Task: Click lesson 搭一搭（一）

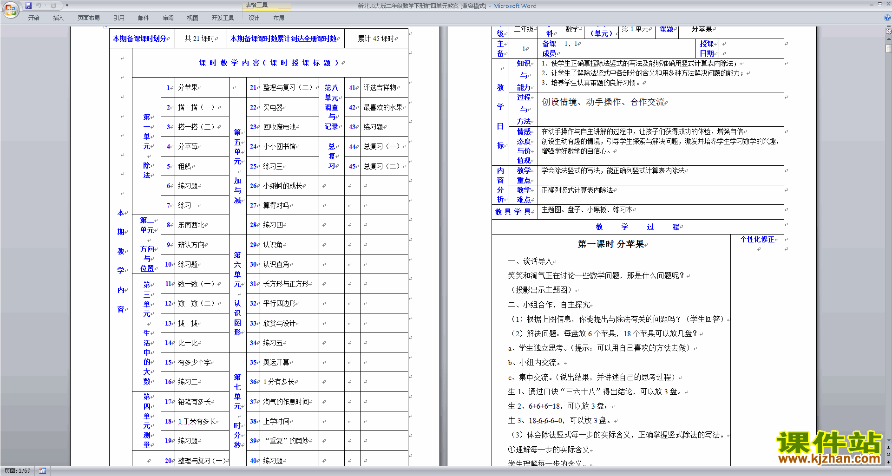Action: point(197,107)
